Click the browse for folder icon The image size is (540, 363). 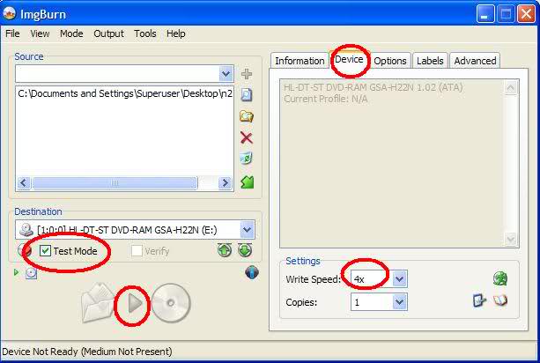[x=247, y=116]
